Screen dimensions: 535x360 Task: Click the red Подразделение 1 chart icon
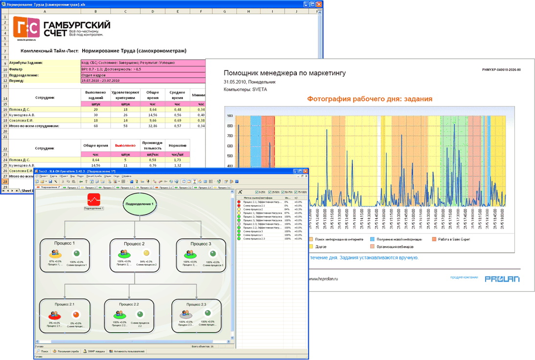[94, 199]
